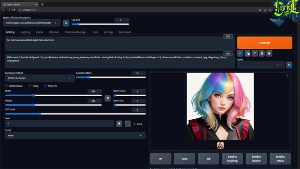Click the Save button
This screenshot has width=300, height=169.
184,159
